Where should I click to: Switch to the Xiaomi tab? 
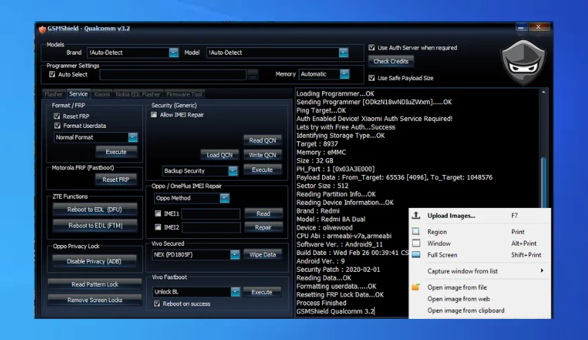click(101, 94)
